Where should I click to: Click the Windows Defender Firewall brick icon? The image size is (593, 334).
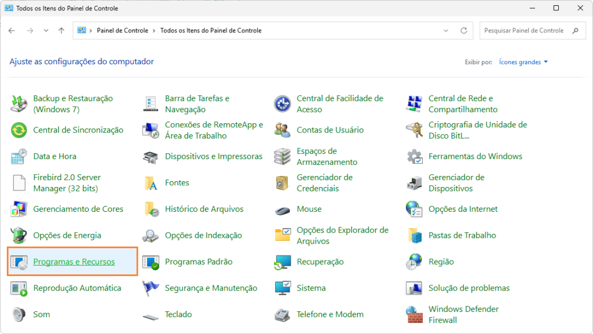(414, 315)
